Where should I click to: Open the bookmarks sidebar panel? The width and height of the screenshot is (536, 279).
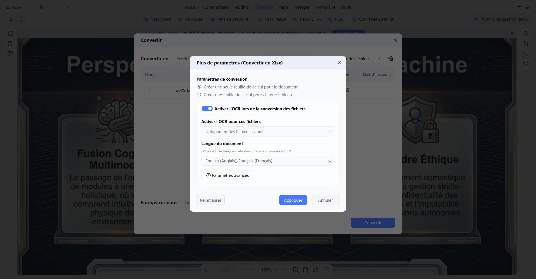[10, 44]
